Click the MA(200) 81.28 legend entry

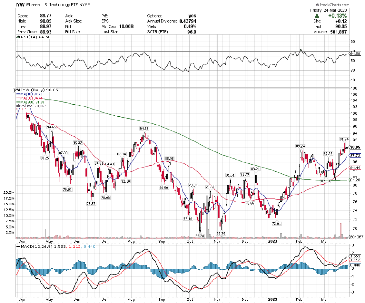30,102
